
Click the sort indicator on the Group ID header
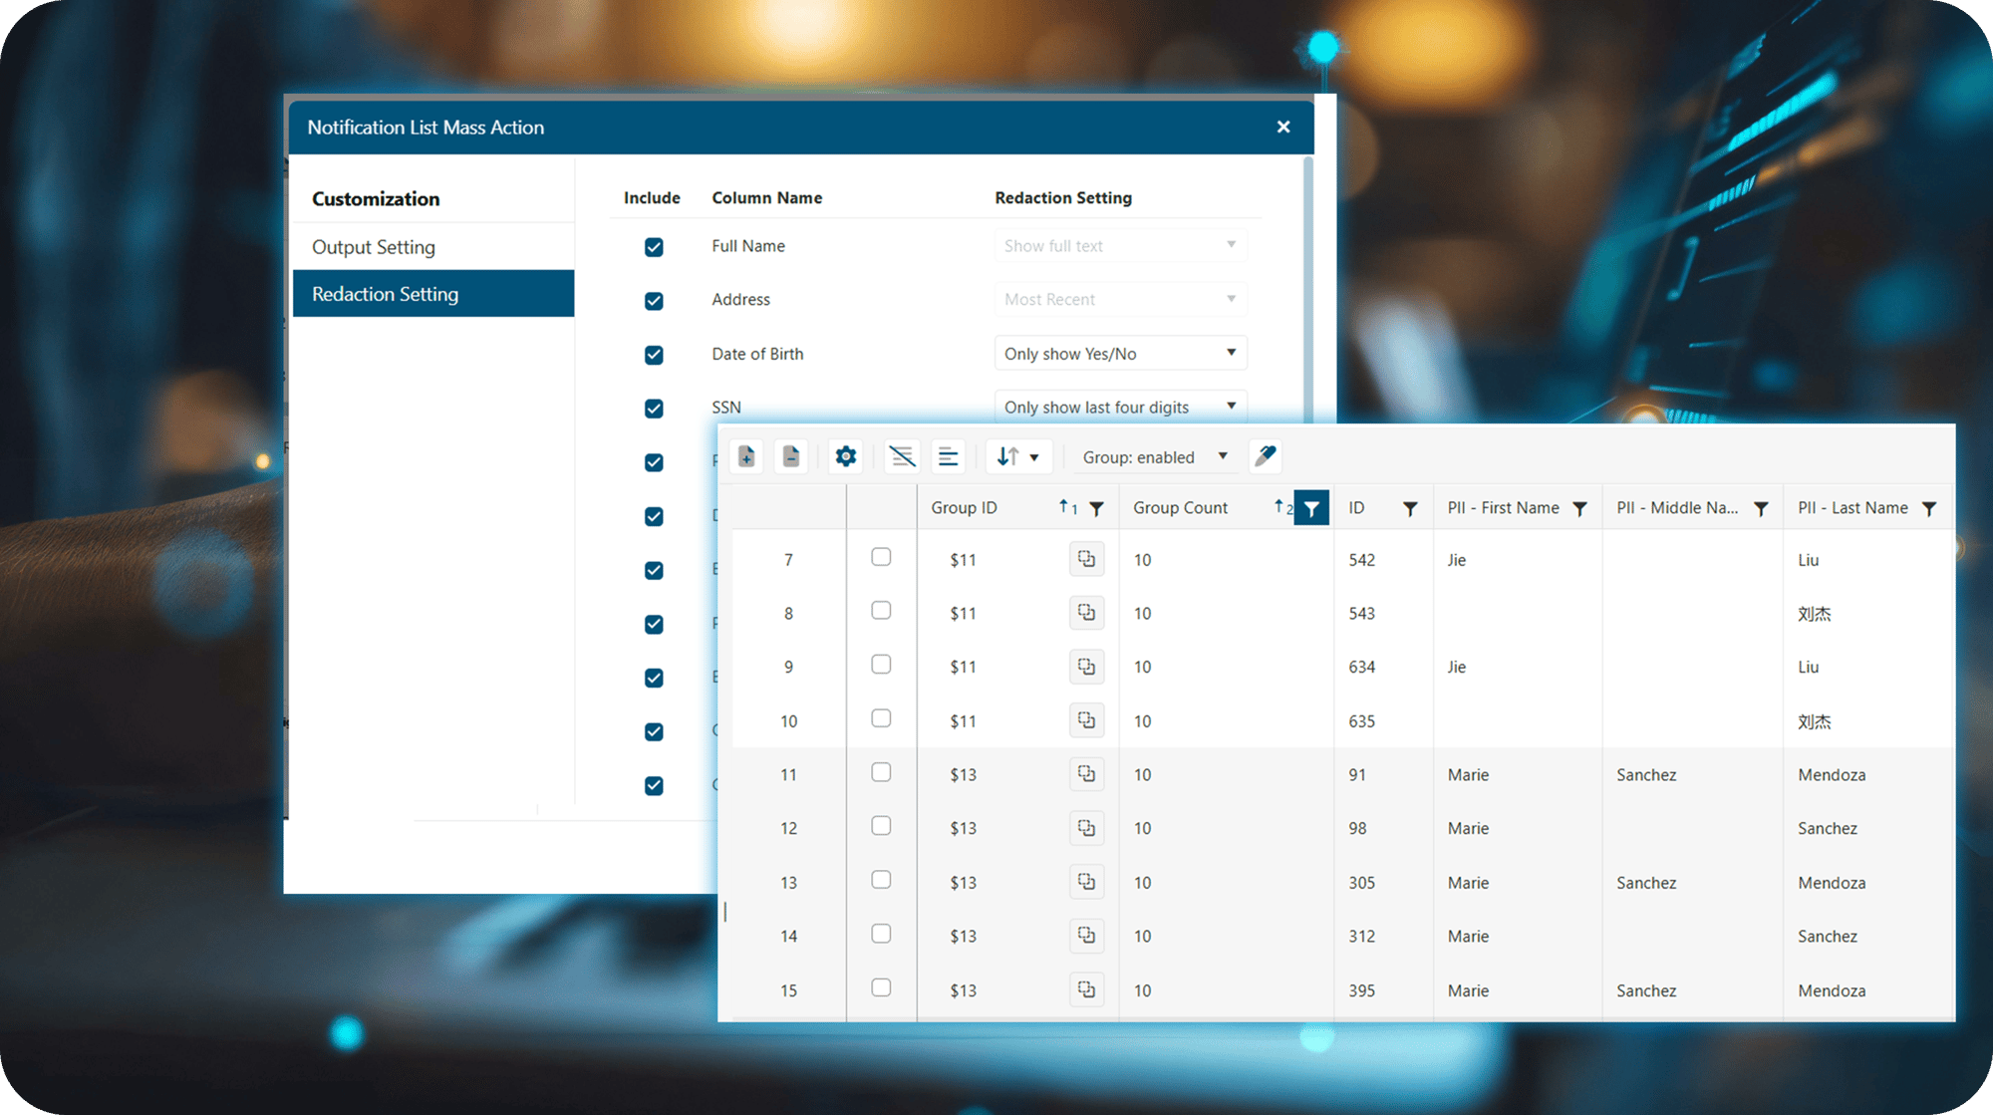tap(1066, 506)
